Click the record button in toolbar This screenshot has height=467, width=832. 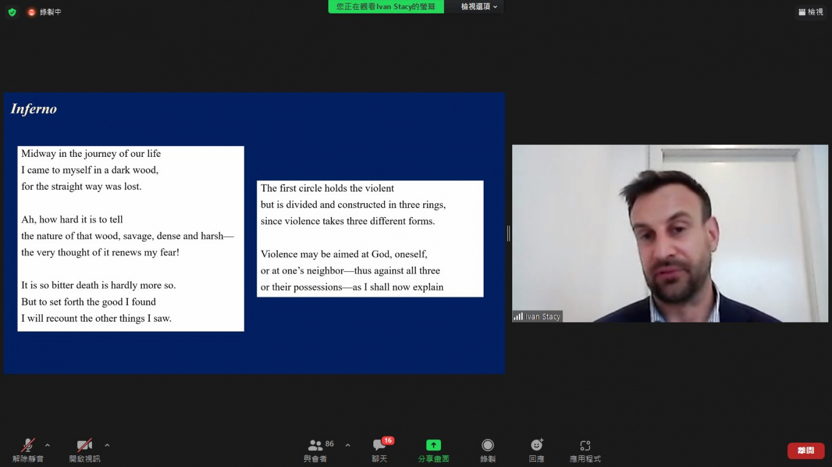pos(488,450)
